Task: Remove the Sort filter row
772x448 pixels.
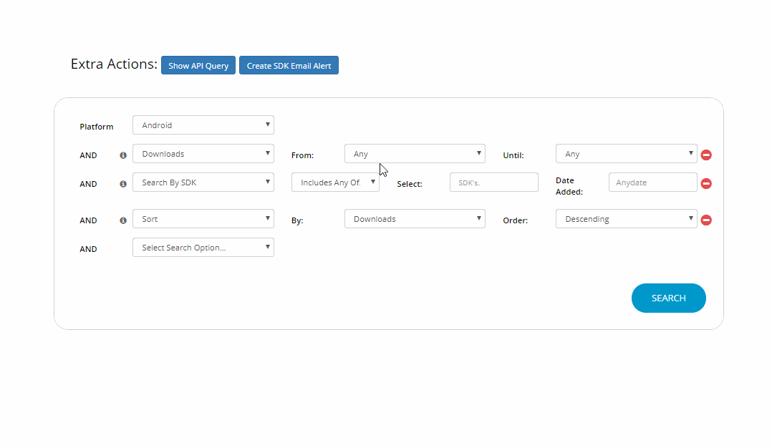Action: [x=706, y=220]
